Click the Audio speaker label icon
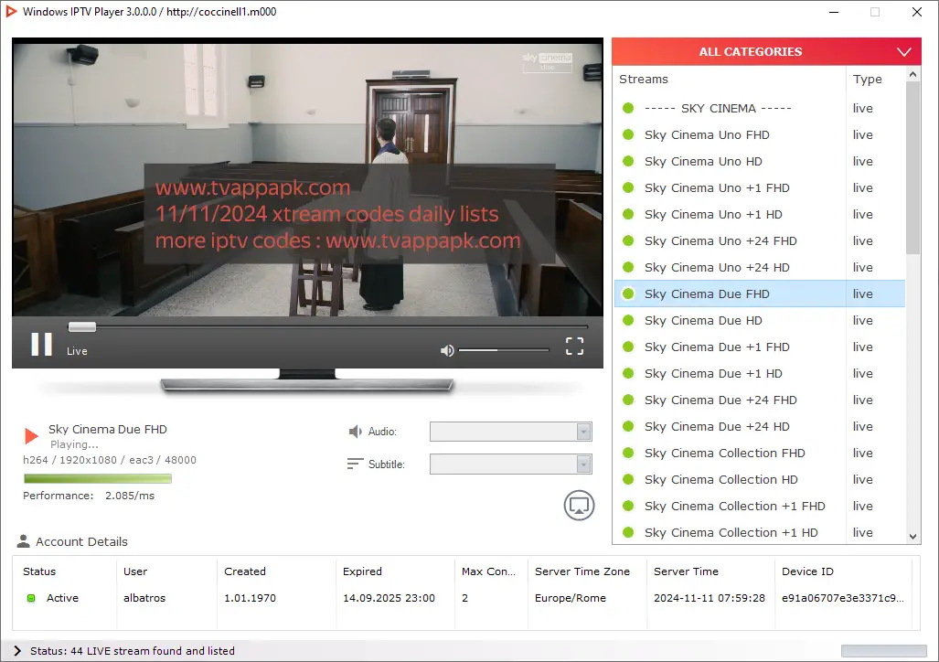 pyautogui.click(x=355, y=432)
